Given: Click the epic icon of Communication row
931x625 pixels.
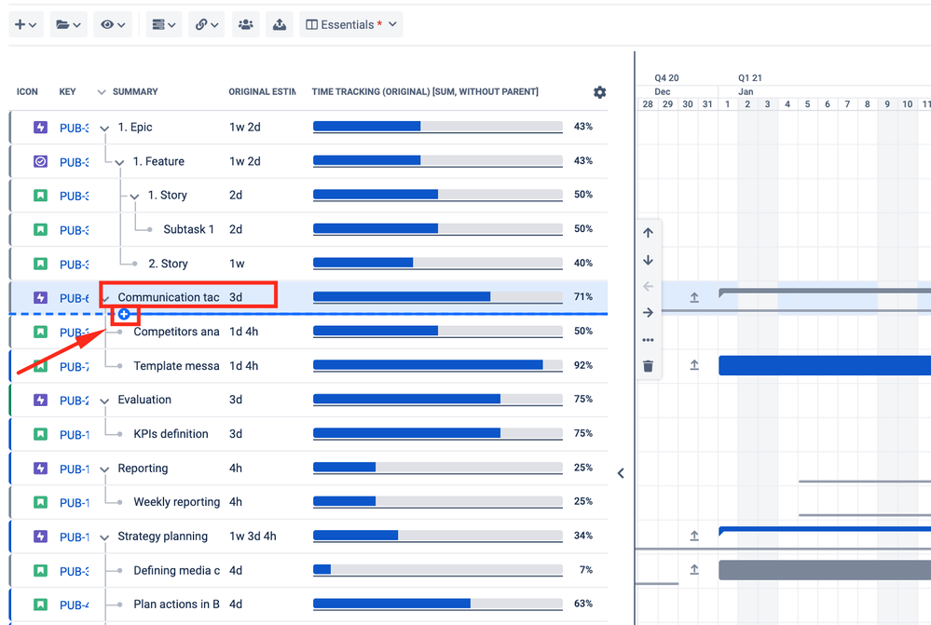Looking at the screenshot, I should pos(40,297).
